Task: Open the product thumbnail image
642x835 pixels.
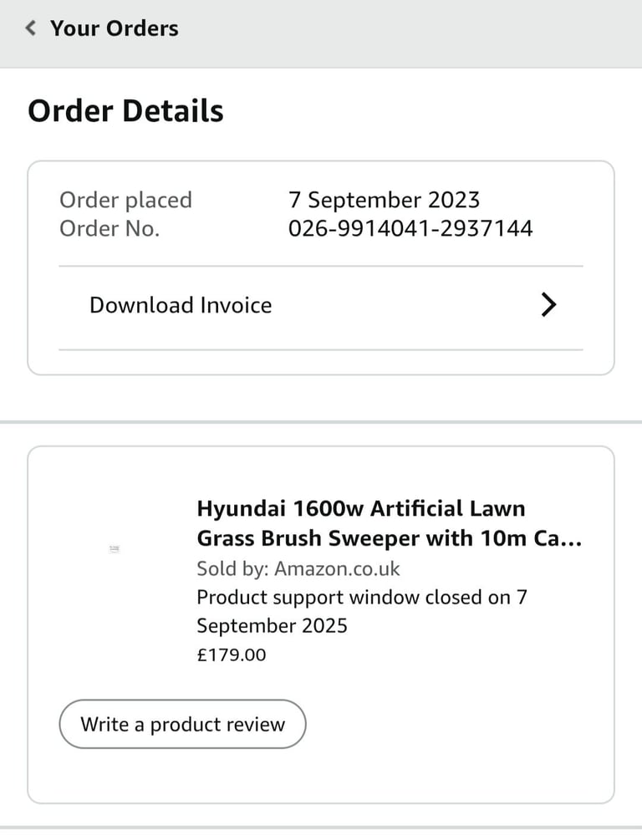Action: 115,549
